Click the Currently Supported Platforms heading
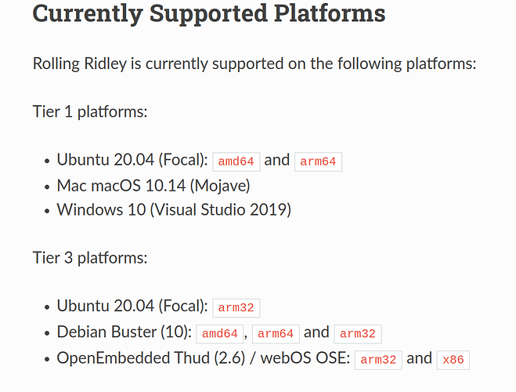This screenshot has width=516, height=392. click(x=209, y=14)
